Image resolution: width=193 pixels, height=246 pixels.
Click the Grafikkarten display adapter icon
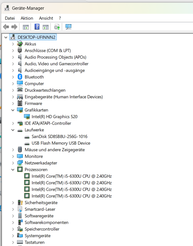[20, 110]
